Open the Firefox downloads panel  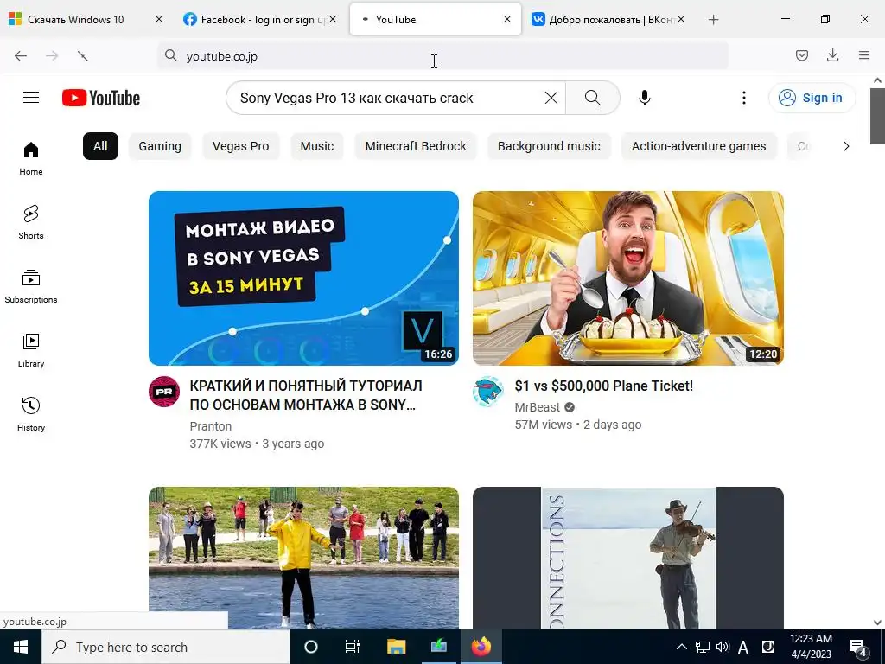[x=832, y=55]
